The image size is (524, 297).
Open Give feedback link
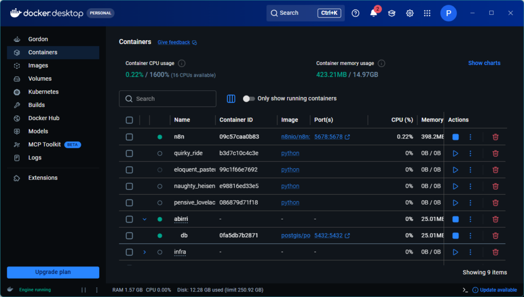point(177,42)
